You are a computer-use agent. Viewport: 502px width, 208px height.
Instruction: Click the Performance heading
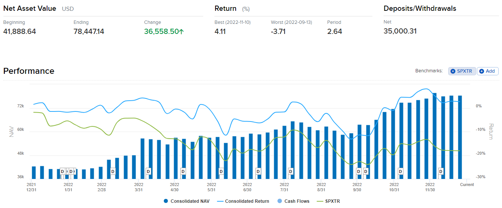click(29, 71)
